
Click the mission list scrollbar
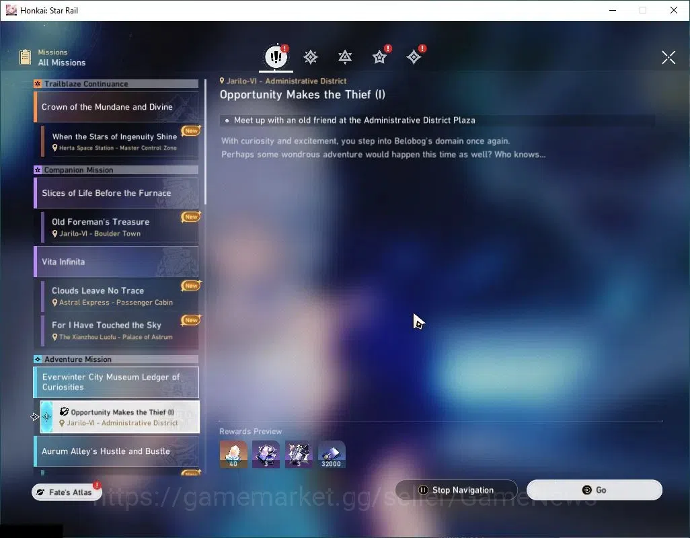point(205,142)
